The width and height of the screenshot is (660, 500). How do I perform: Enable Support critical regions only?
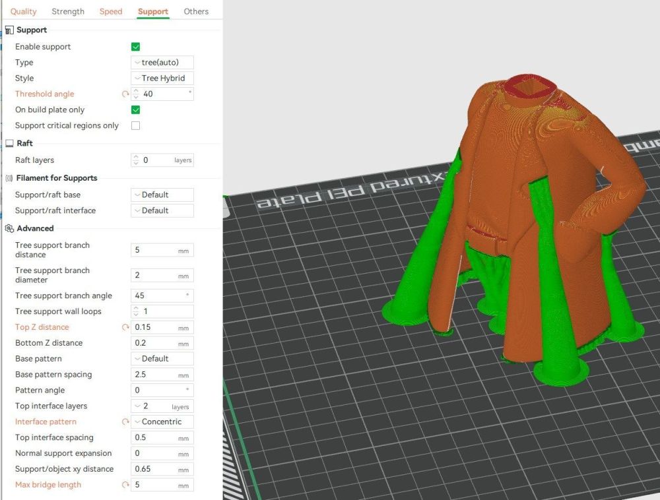click(135, 126)
